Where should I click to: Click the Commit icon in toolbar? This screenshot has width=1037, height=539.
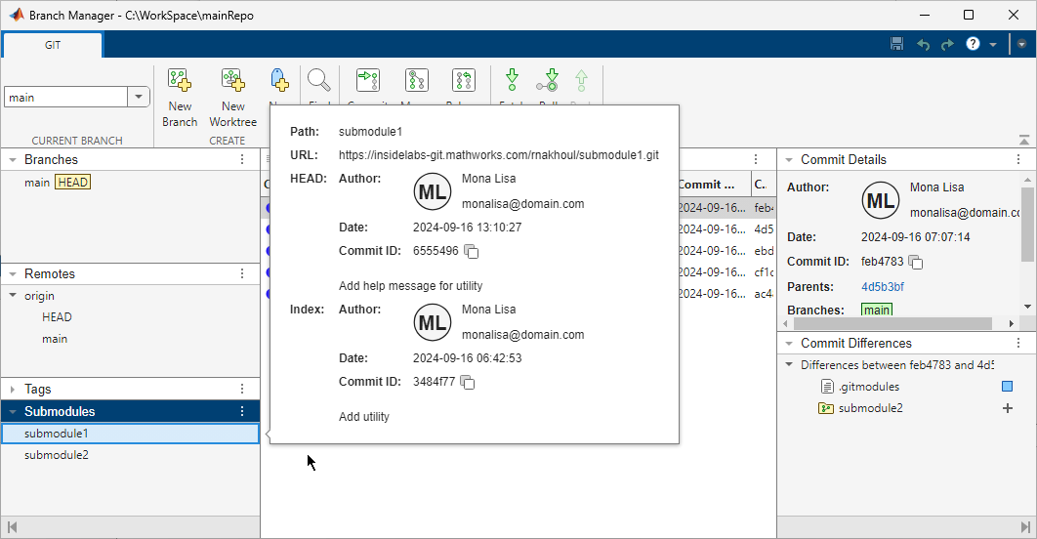[x=368, y=82]
